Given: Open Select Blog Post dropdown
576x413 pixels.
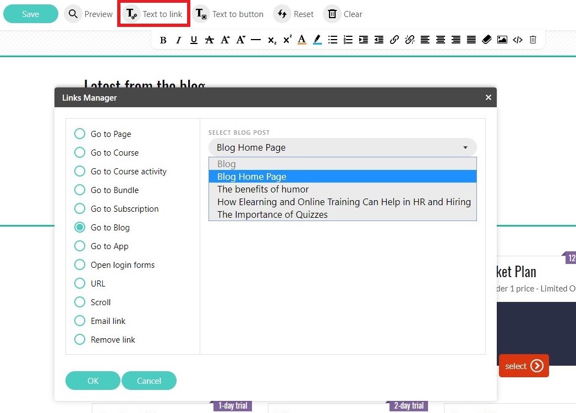Looking at the screenshot, I should [x=342, y=147].
